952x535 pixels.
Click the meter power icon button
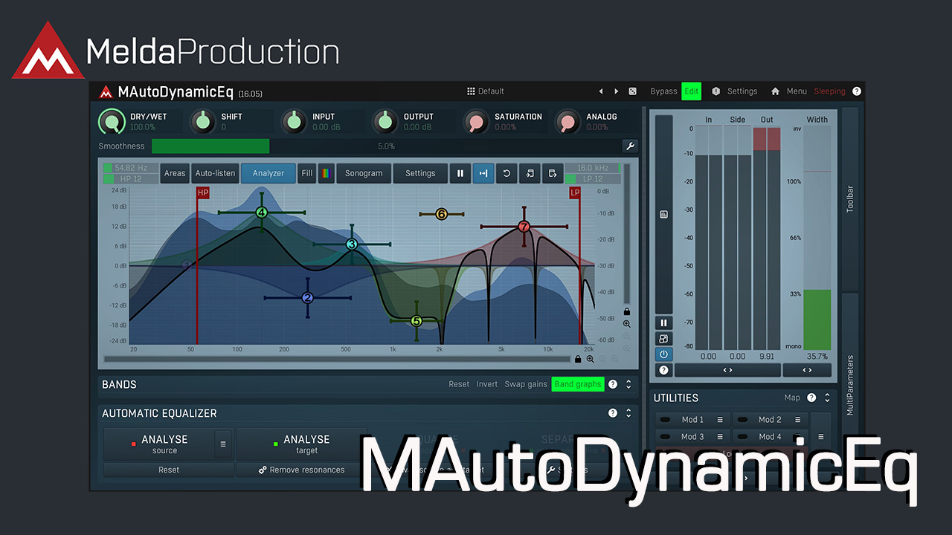click(x=663, y=354)
